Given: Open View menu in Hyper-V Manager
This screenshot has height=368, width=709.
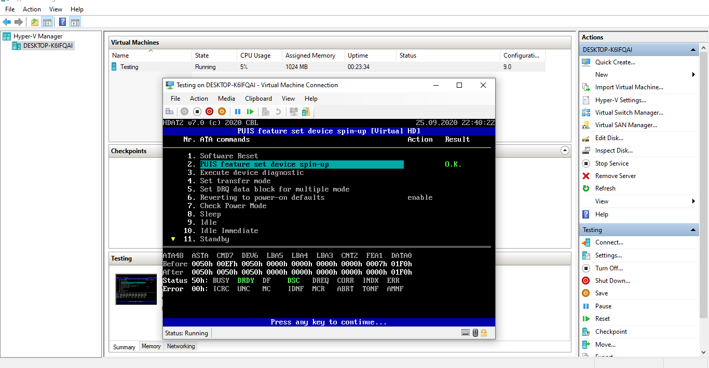Looking at the screenshot, I should 56,9.
